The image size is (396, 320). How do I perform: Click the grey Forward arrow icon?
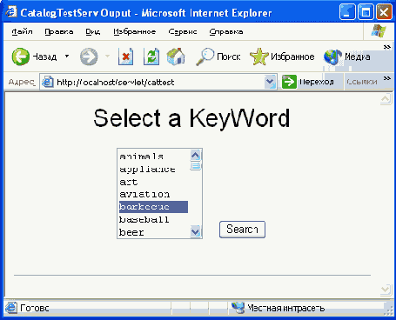point(89,57)
